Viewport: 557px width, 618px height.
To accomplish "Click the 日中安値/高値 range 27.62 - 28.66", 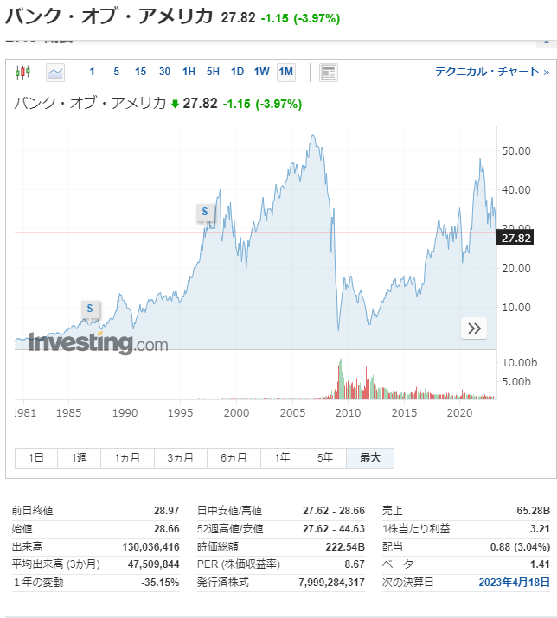I will [x=334, y=511].
